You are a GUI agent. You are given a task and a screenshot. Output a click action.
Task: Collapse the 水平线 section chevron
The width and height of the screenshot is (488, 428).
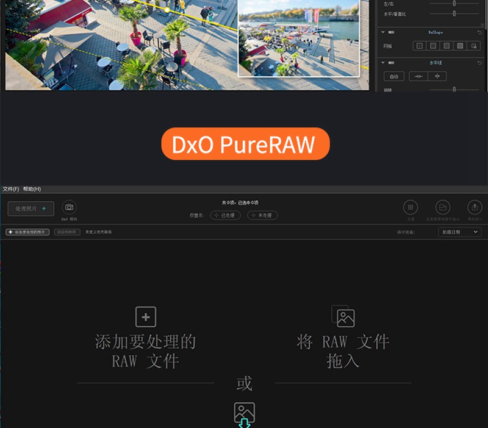click(x=383, y=63)
